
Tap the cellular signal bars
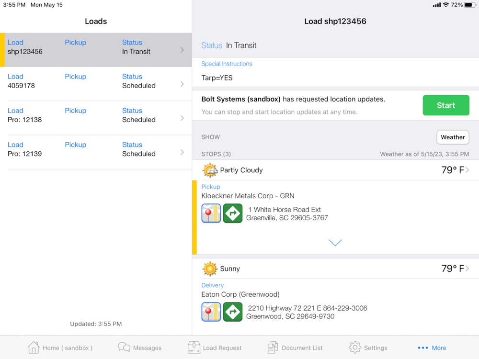tap(437, 5)
